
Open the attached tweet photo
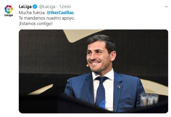pyautogui.click(x=93, y=71)
